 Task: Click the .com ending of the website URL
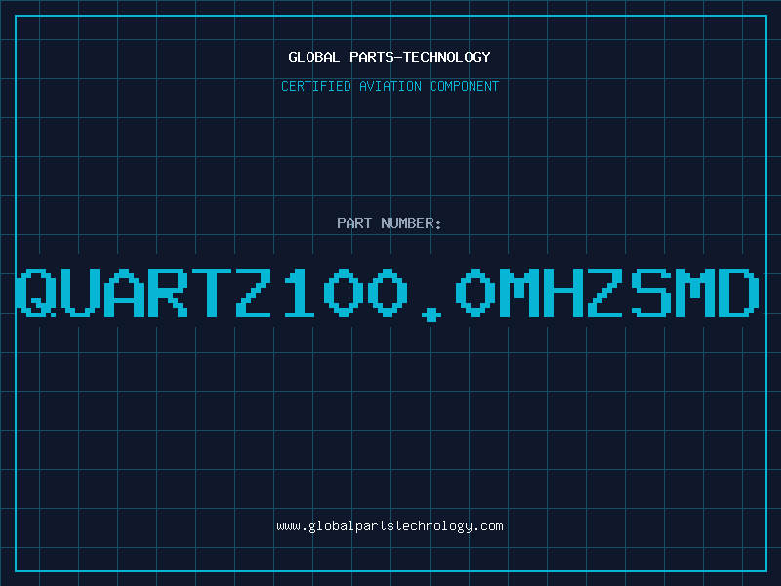488,526
